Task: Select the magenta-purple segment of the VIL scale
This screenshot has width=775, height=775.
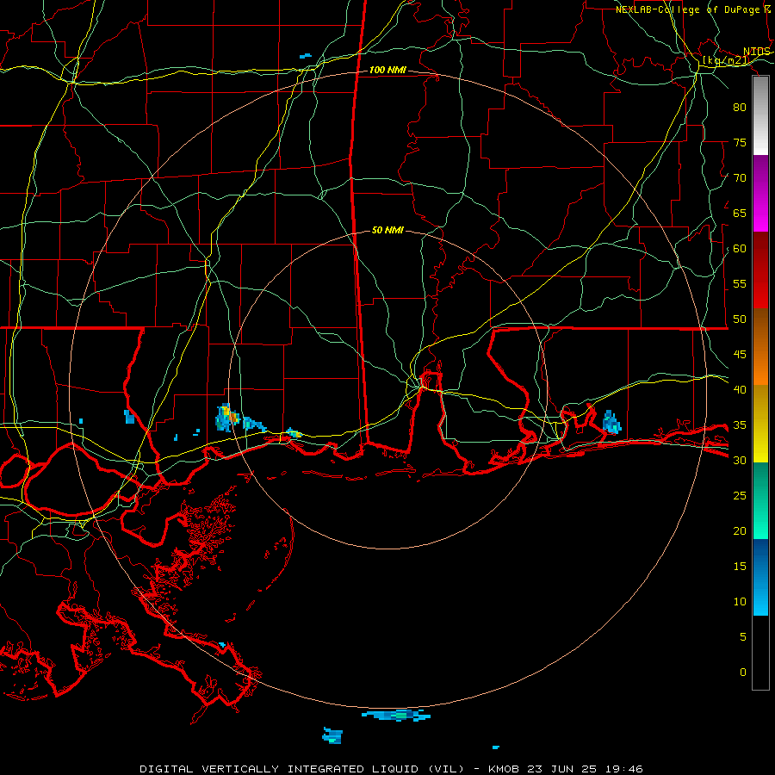Action: (760, 193)
